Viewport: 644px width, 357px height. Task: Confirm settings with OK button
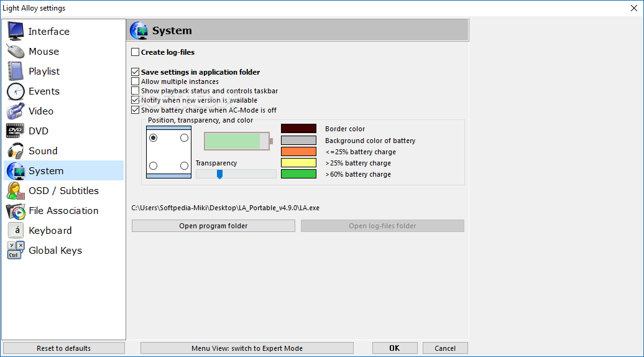pyautogui.click(x=395, y=348)
